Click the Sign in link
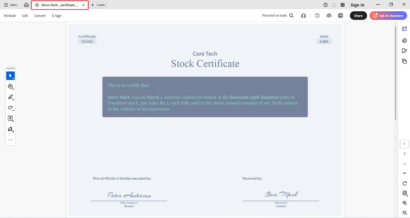 point(357,5)
